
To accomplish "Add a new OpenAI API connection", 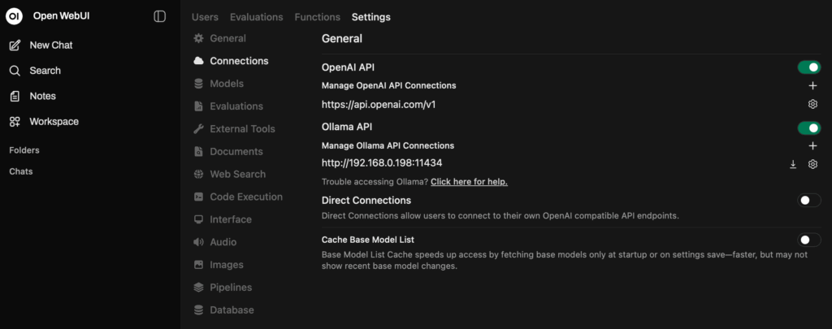I will (x=812, y=85).
